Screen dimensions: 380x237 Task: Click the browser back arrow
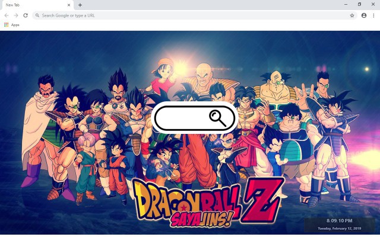pos(7,15)
